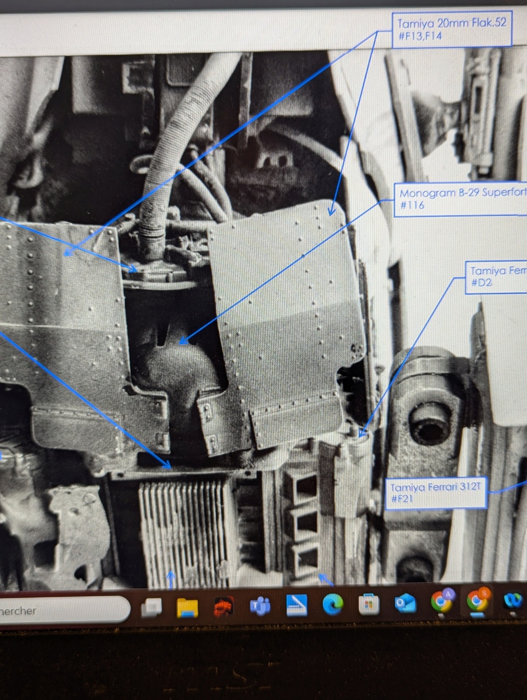
Task: Select the 'Tamiya Ferrari 312T #F21' label
Action: [x=435, y=493]
